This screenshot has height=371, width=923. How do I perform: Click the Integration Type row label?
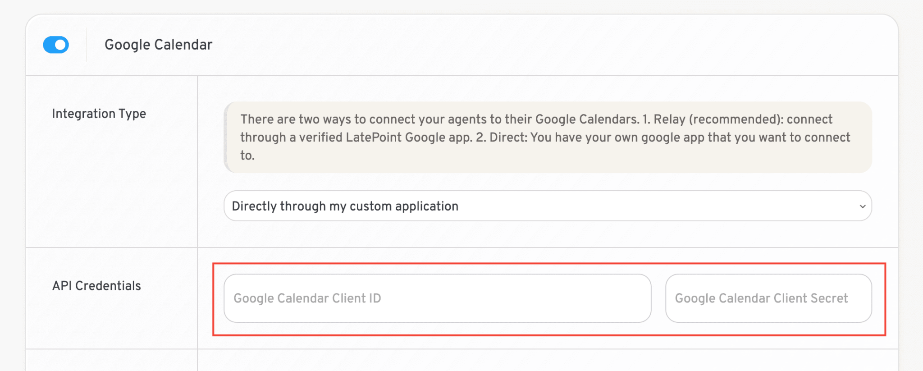coord(99,114)
